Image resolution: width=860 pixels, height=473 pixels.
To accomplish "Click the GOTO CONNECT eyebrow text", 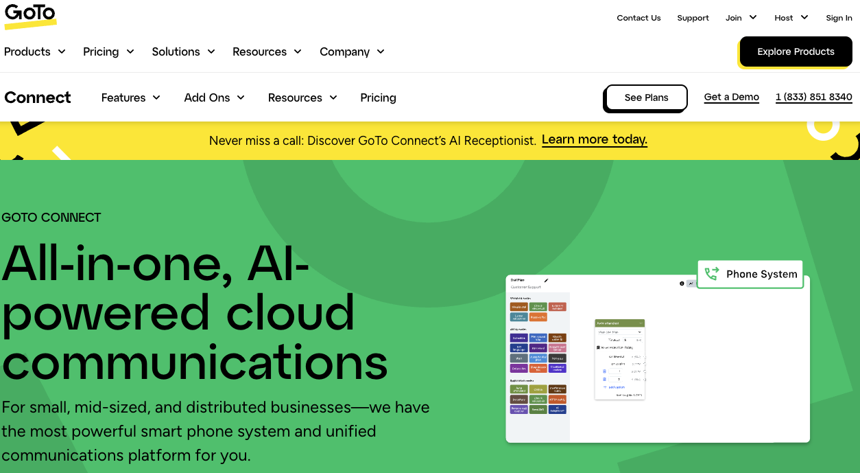I will coord(51,218).
